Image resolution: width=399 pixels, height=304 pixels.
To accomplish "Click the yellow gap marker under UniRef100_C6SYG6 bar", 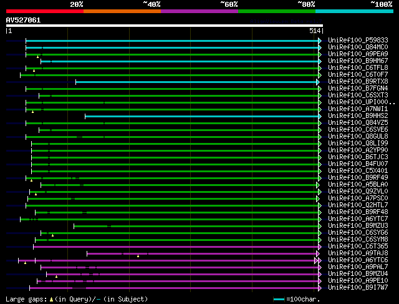I will pyautogui.click(x=52, y=235).
